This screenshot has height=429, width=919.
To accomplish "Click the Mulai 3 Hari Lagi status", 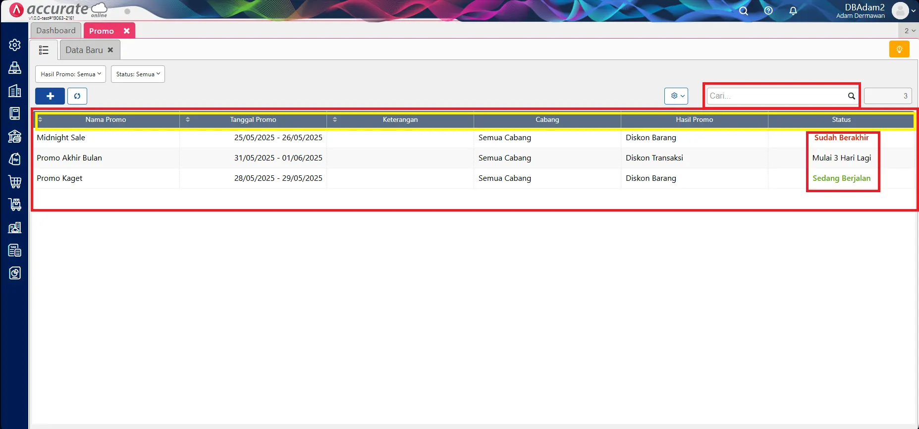I will point(842,158).
